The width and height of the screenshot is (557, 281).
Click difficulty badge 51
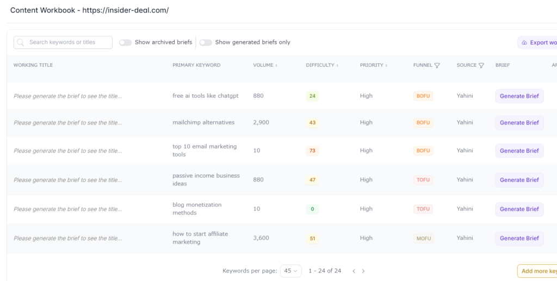click(x=312, y=239)
